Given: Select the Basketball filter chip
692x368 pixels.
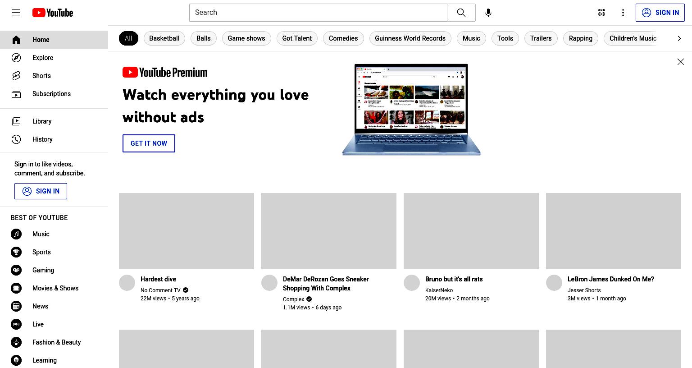Looking at the screenshot, I should coord(164,38).
